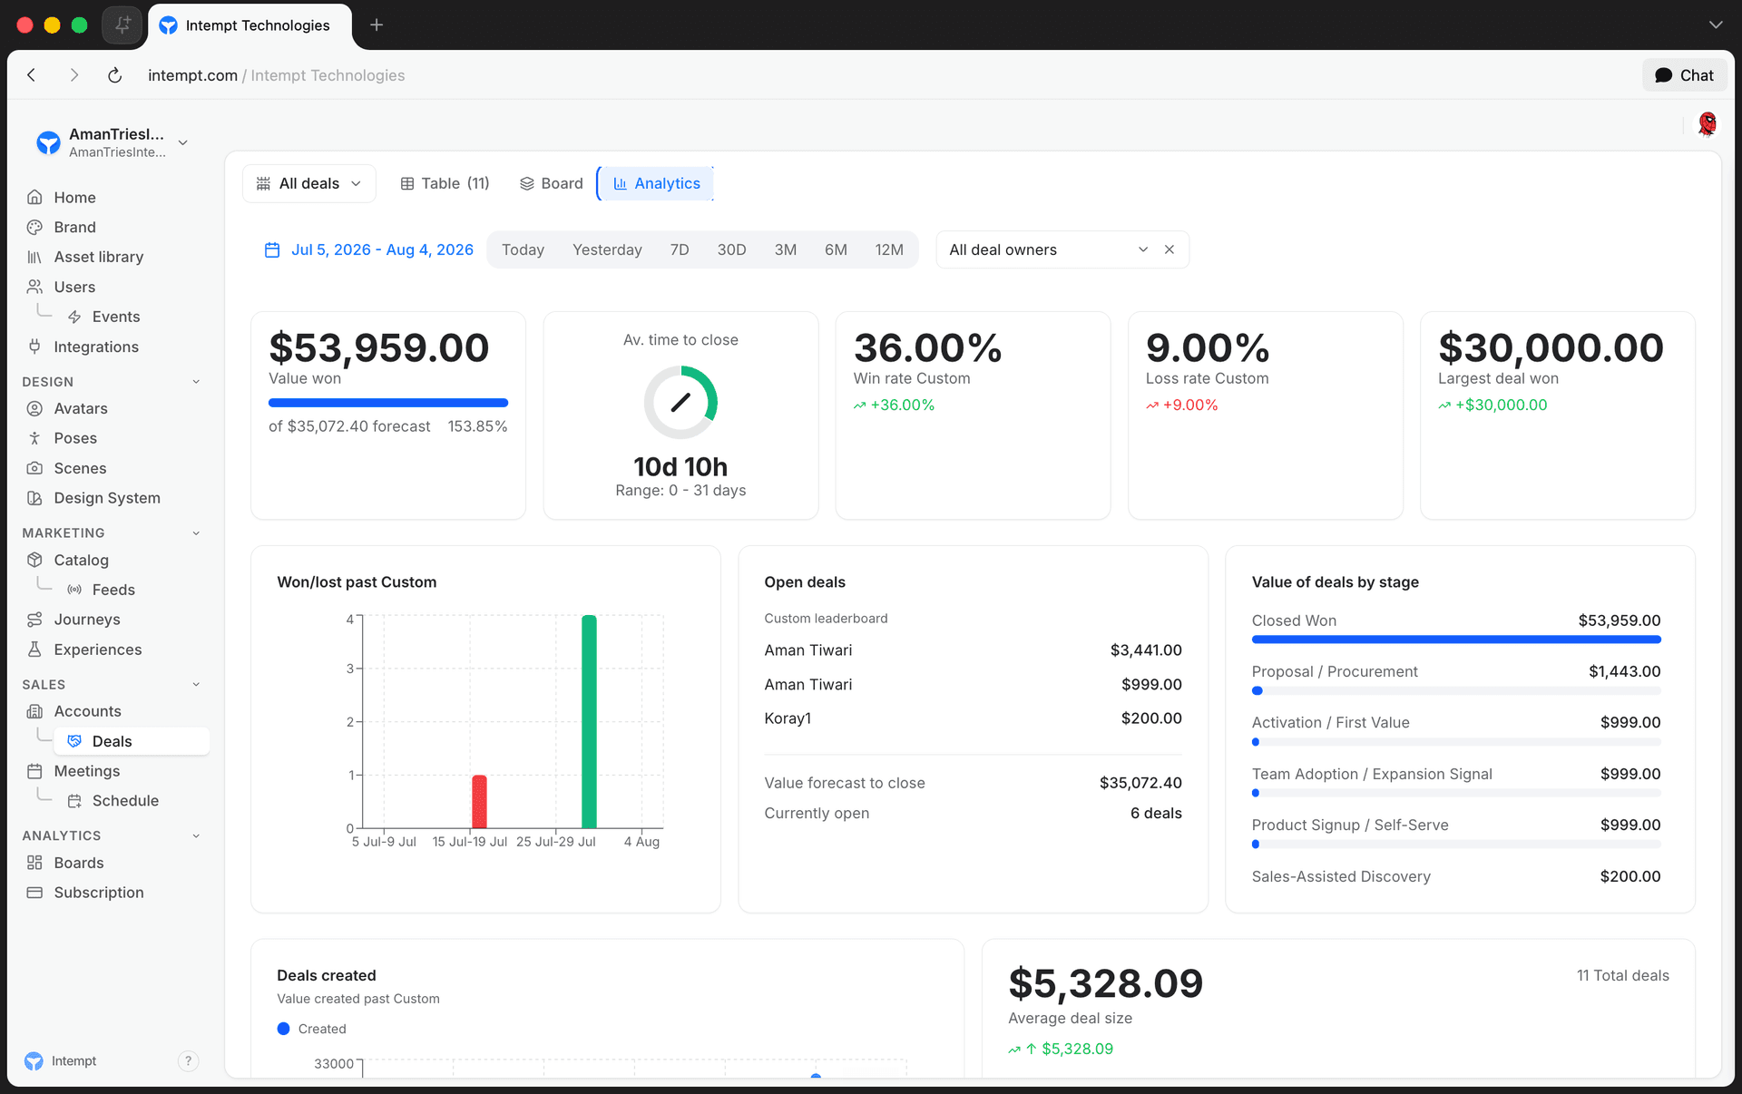Open the calendar date range picker
Screen dimensions: 1742x1094
[x=368, y=249]
